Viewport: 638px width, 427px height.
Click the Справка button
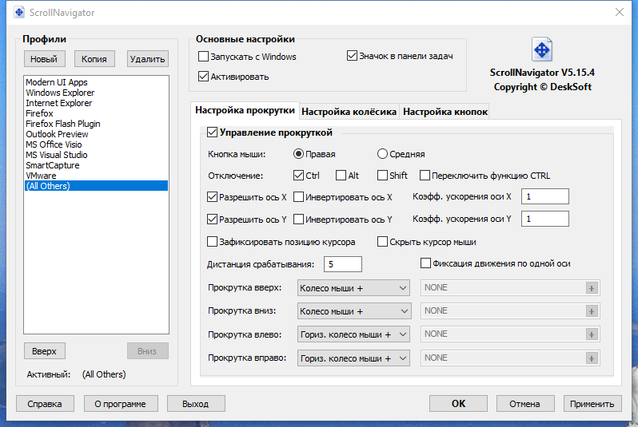coord(45,404)
